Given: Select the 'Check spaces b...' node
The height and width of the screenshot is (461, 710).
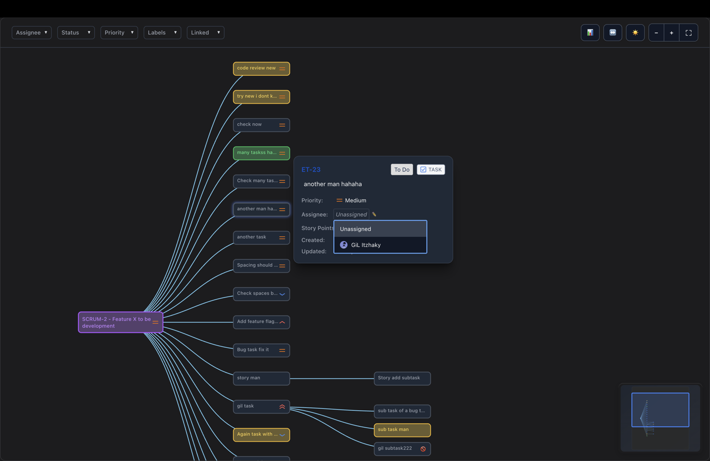Looking at the screenshot, I should pos(261,294).
